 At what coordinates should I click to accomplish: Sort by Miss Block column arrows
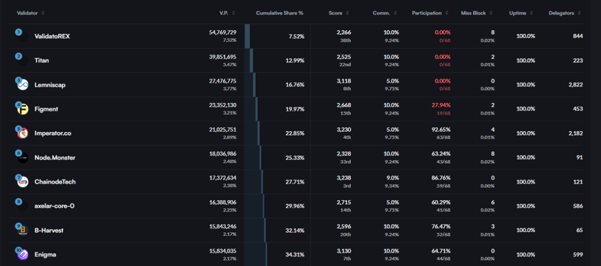pyautogui.click(x=490, y=13)
